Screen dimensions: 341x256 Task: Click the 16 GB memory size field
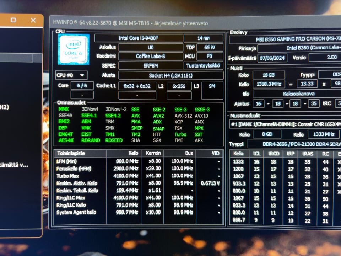(269, 75)
